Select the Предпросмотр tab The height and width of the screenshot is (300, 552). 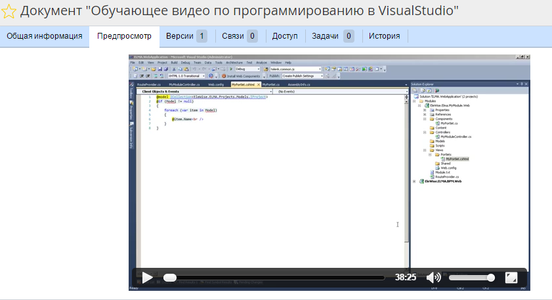click(124, 36)
